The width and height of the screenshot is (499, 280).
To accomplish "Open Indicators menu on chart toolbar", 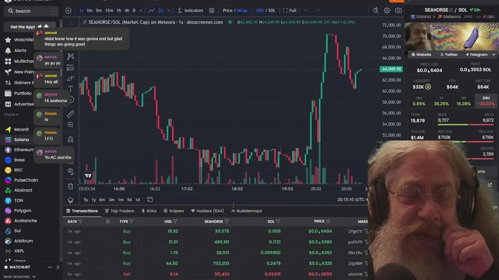I will coord(190,10).
